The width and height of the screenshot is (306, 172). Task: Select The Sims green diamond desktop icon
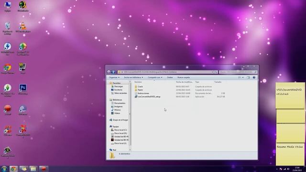tap(8, 90)
